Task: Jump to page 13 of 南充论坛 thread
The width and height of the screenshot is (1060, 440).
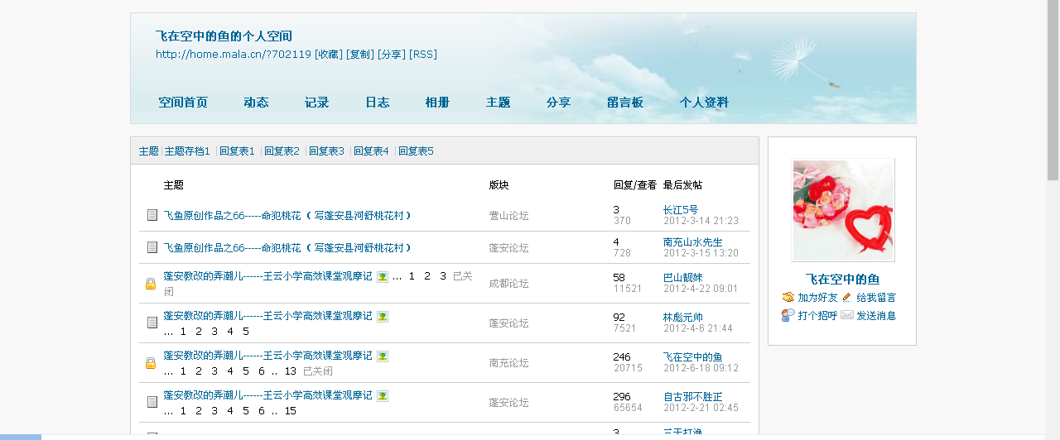Action: (x=290, y=371)
